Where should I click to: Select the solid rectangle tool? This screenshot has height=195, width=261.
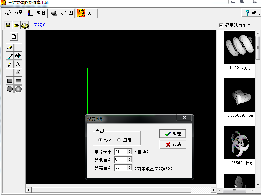point(10,81)
